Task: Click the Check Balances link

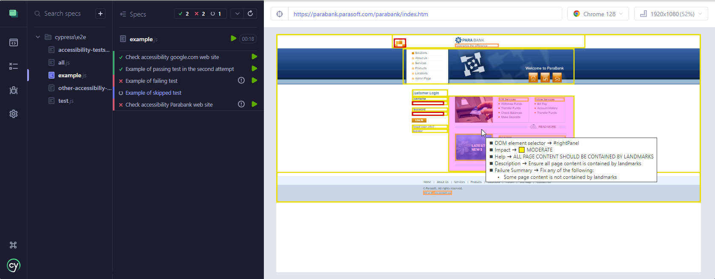Action: 512,113
